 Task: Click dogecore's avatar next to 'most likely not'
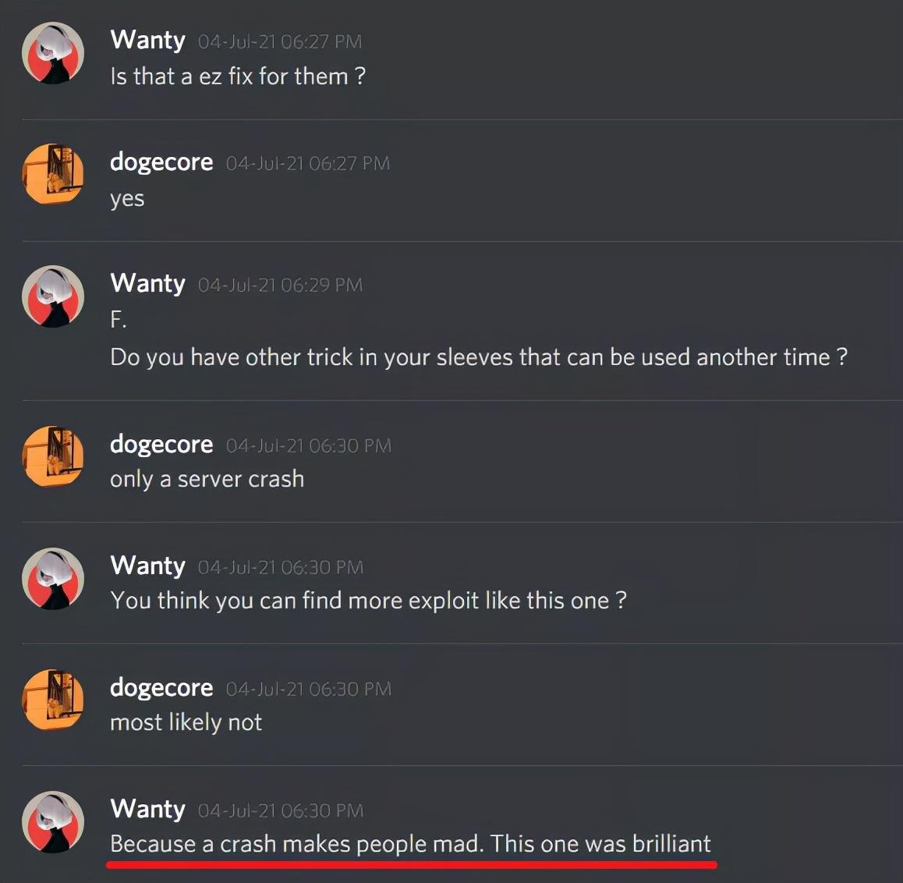(53, 699)
